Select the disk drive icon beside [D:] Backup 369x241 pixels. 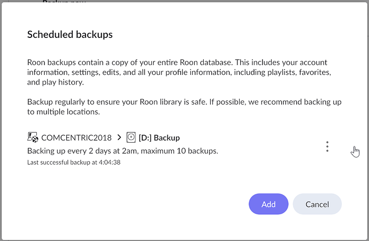[131, 137]
